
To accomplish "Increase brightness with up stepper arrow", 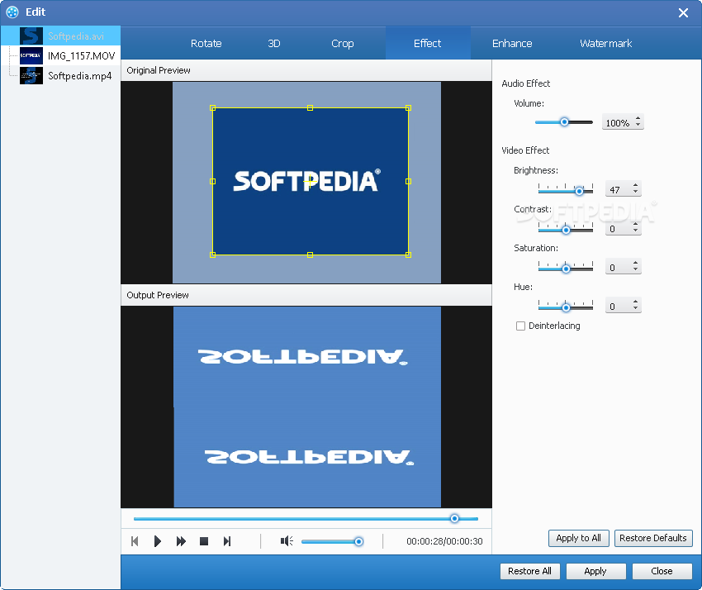I will [x=635, y=185].
